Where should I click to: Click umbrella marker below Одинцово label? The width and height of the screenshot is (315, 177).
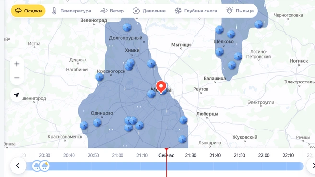(97, 122)
